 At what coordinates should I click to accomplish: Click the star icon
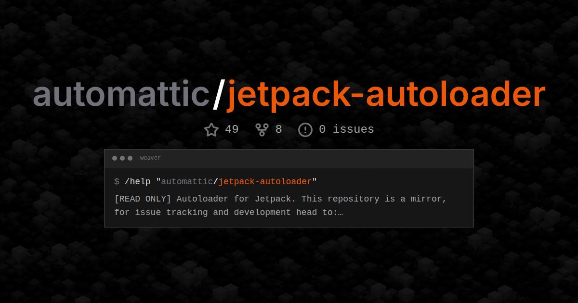coord(211,129)
